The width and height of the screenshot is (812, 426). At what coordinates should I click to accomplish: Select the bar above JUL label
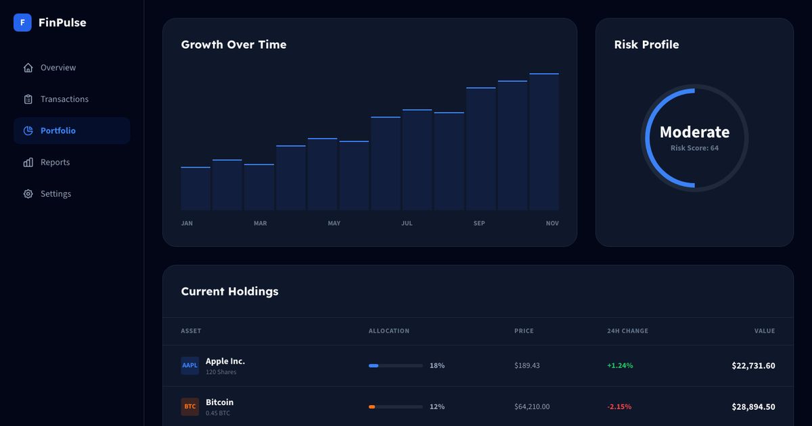click(x=418, y=160)
